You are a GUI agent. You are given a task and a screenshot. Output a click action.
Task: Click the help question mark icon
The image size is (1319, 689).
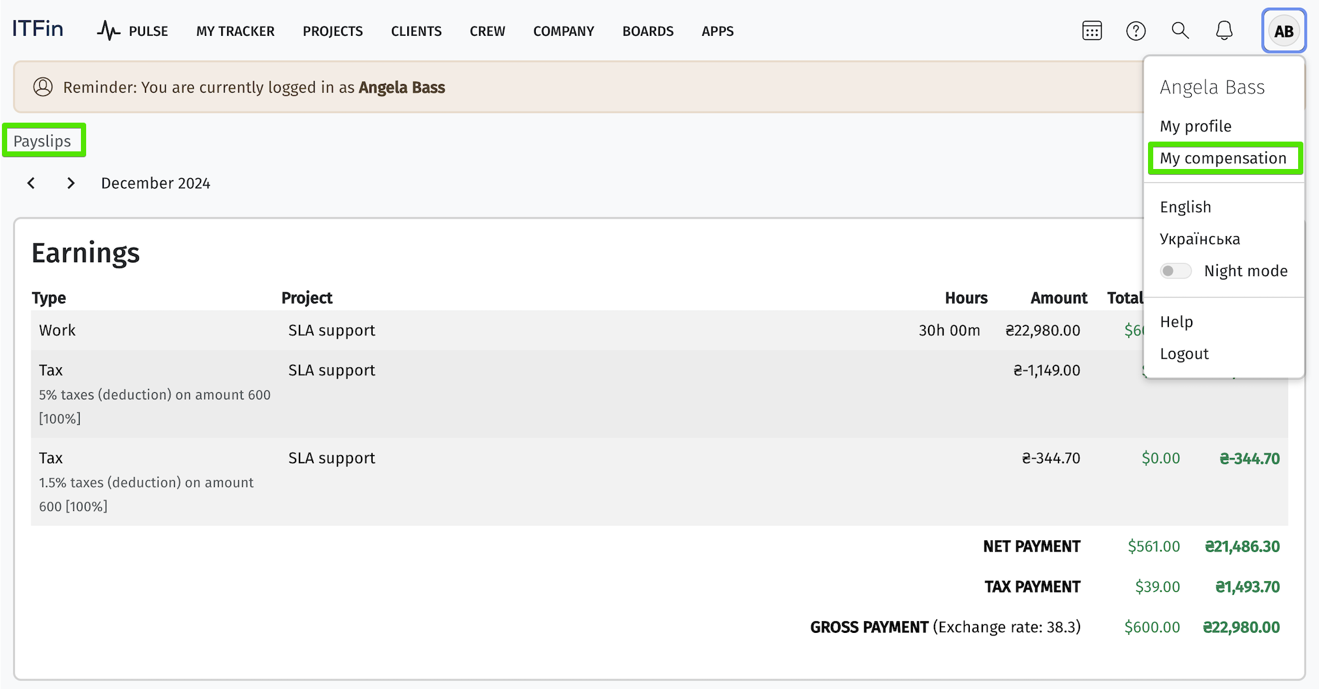[x=1136, y=31]
